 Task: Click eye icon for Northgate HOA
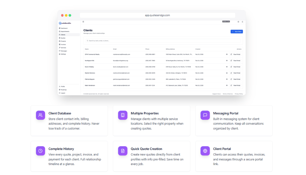point(227,61)
